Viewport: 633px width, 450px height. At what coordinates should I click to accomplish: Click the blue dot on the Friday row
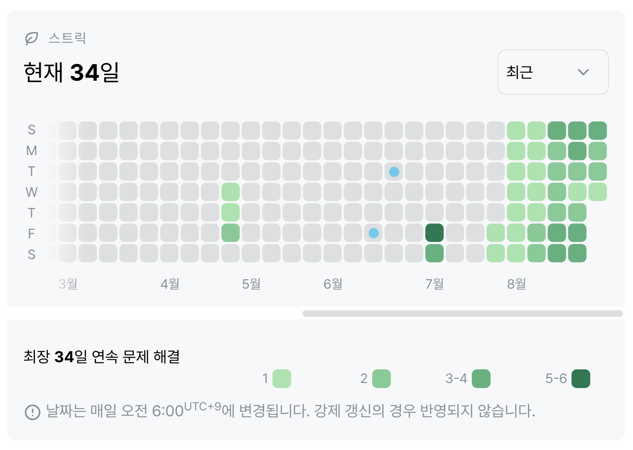[x=373, y=233]
